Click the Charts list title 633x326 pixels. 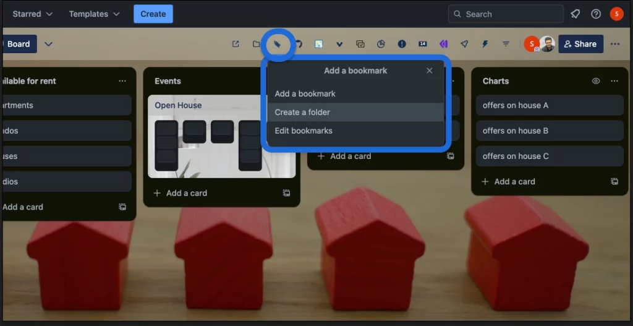click(496, 81)
